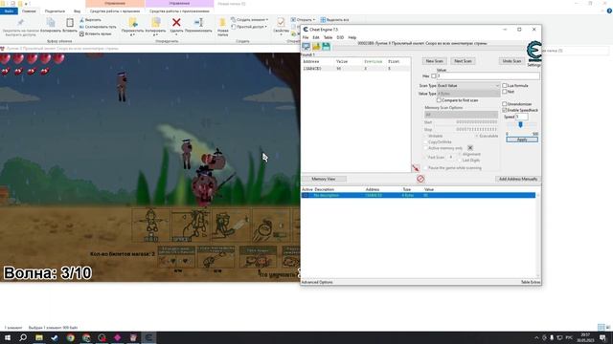Image resolution: width=613 pixels, height=344 pixels.
Task: Expand the Copy to dropdown in Explorer
Action: [155, 34]
